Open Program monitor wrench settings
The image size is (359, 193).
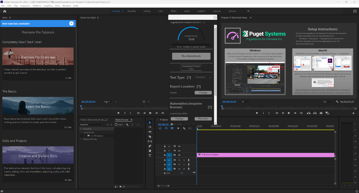tap(337, 102)
